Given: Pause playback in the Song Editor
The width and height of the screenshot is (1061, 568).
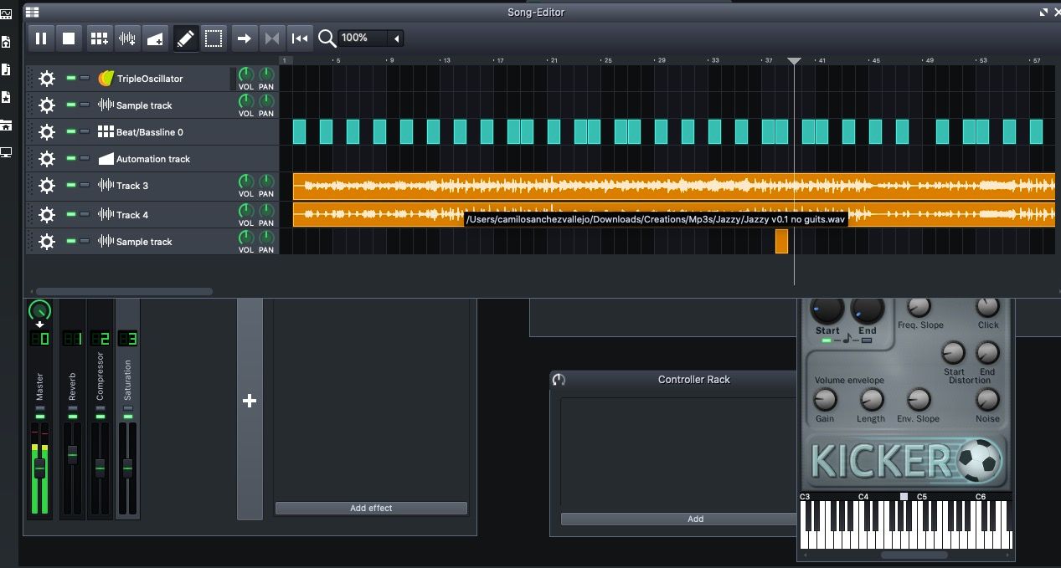Looking at the screenshot, I should click(40, 38).
